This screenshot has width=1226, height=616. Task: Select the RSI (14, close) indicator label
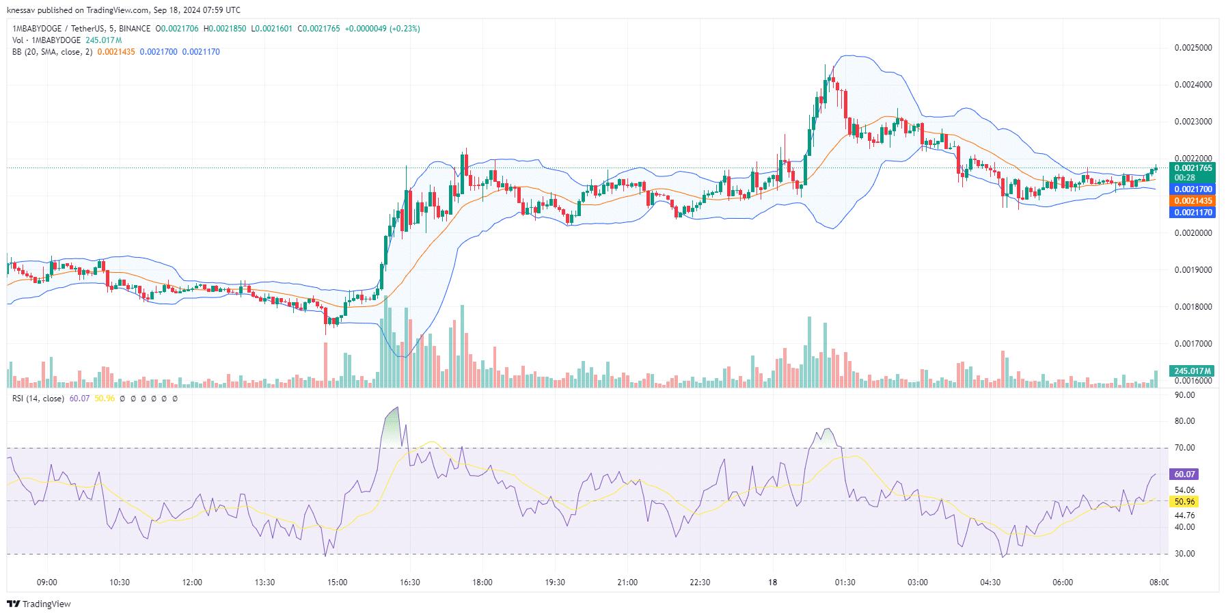coord(38,399)
